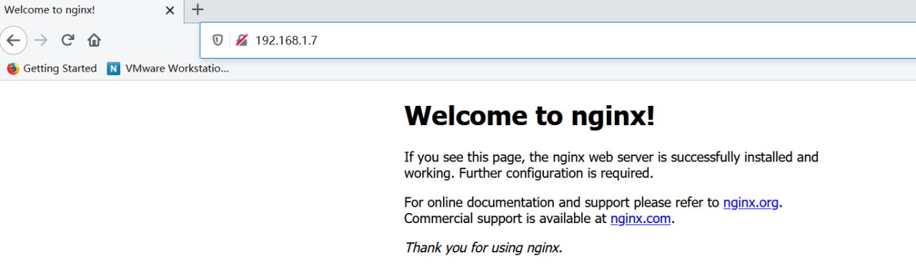Click the text "Commercial support is available at"
This screenshot has width=916, height=271.
[505, 219]
